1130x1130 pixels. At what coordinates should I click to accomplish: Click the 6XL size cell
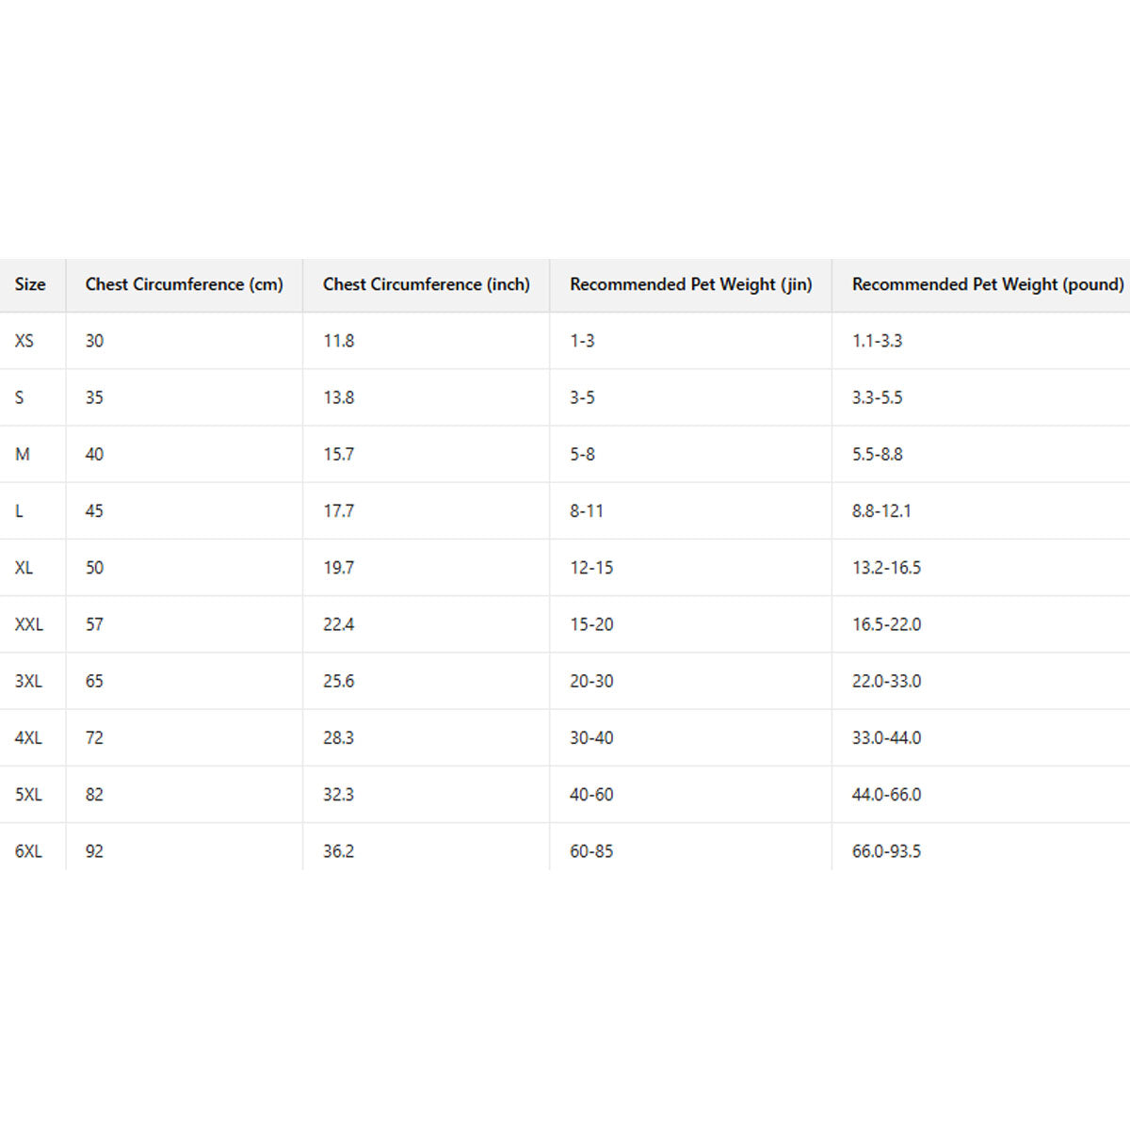(x=28, y=851)
